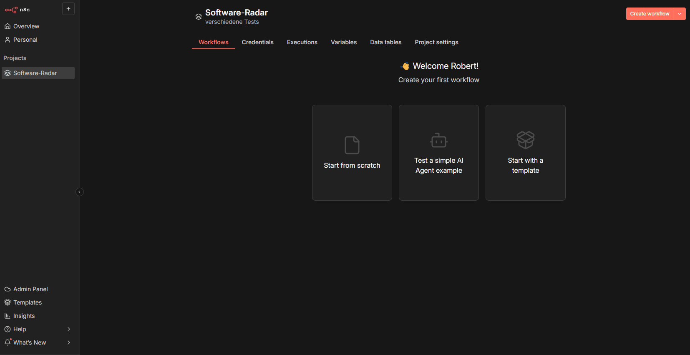Viewport: 690px width, 355px height.
Task: Click the Projects heading in sidebar
Action: pyautogui.click(x=15, y=58)
